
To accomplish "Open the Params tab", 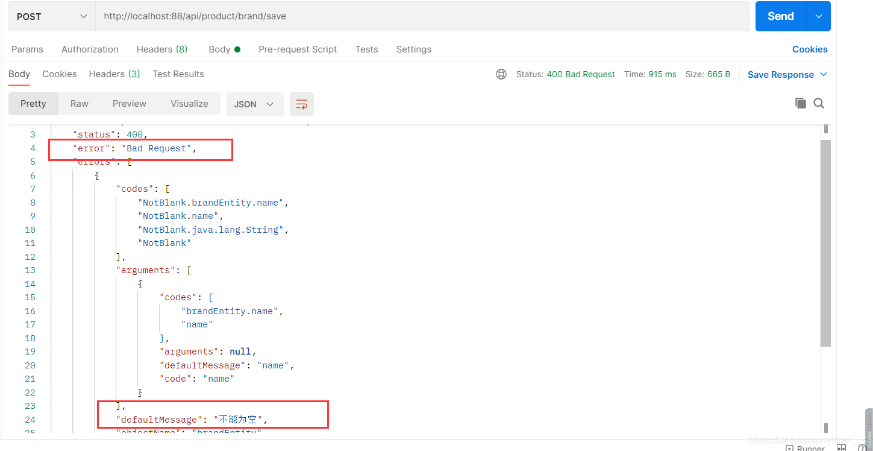I will (27, 49).
